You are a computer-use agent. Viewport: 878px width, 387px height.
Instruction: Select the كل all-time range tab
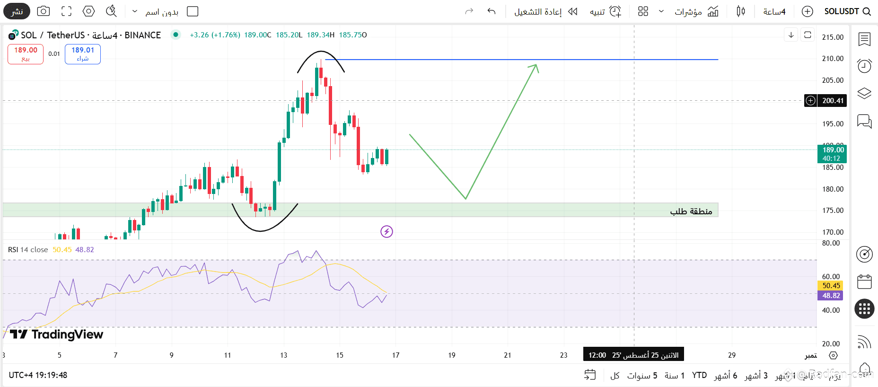pyautogui.click(x=615, y=376)
